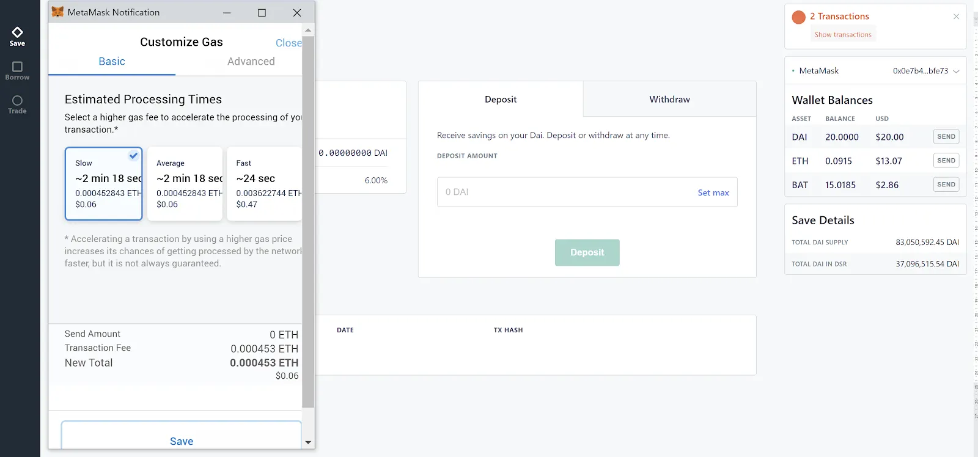This screenshot has height=457, width=978.
Task: Choose the Average gas fee option
Action: coord(185,183)
